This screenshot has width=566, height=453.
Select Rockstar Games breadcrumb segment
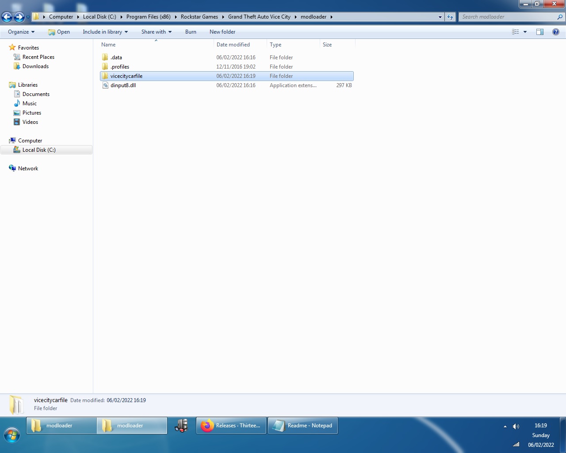point(199,17)
